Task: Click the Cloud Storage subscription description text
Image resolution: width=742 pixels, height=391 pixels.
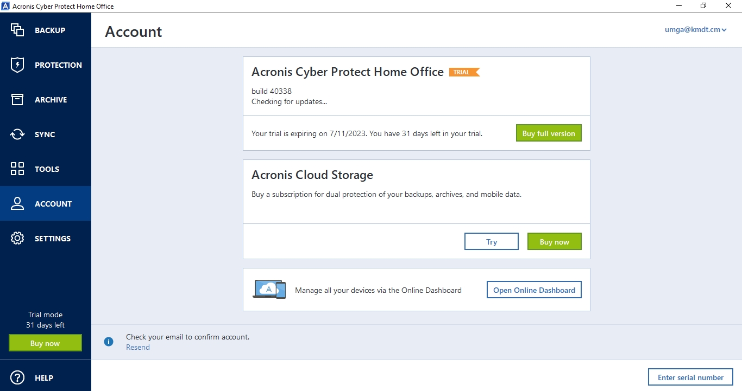Action: point(386,194)
